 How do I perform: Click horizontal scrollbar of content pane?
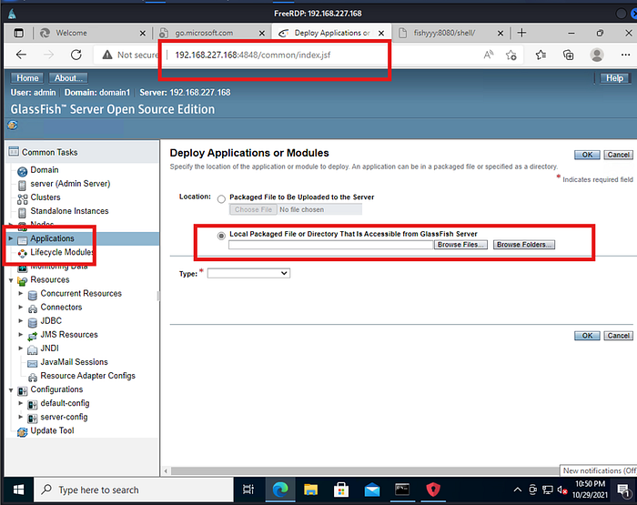pyautogui.click(x=365, y=470)
